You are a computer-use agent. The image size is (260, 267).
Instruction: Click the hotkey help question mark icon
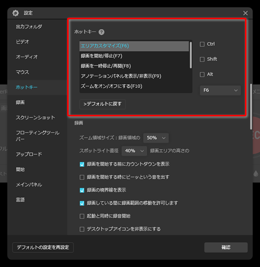(101, 32)
